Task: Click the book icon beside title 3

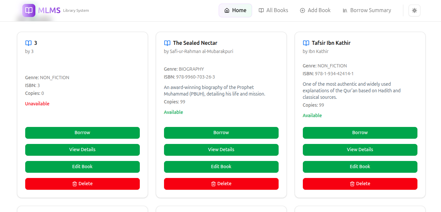Action: [28, 43]
